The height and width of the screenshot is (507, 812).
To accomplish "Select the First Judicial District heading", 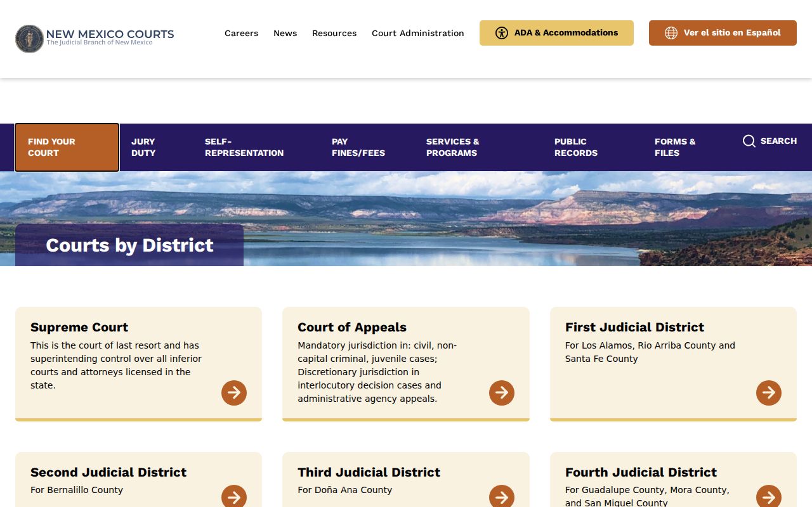I will 634,327.
